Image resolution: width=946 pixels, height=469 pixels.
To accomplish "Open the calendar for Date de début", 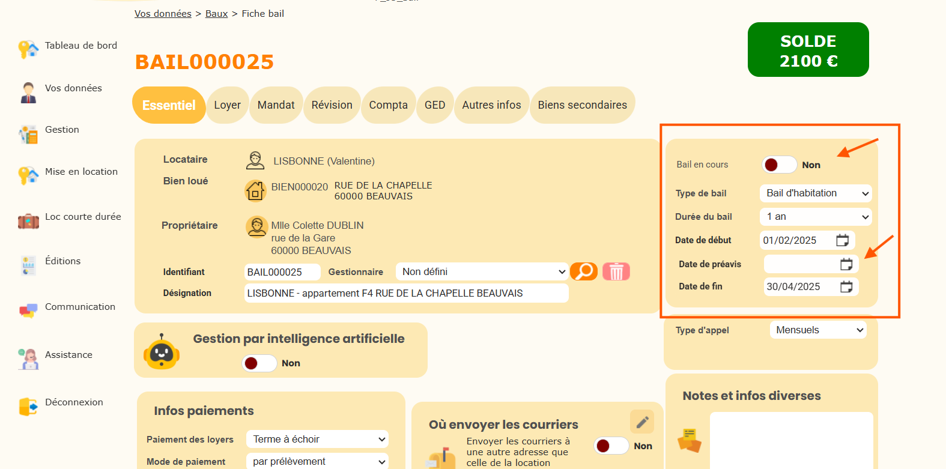I will coord(842,240).
